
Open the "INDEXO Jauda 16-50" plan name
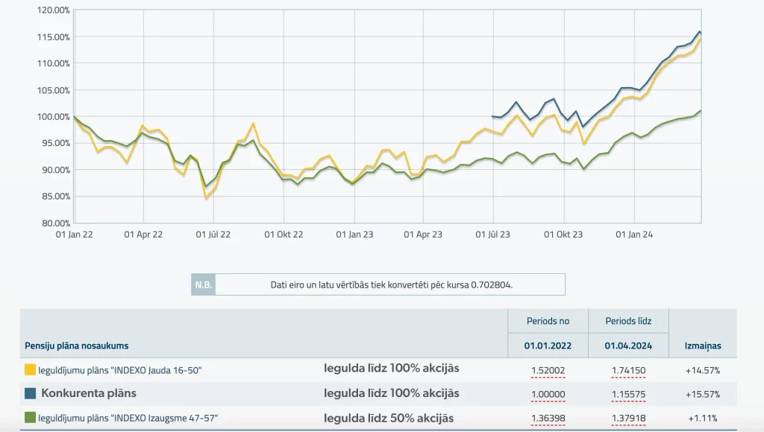coord(120,370)
